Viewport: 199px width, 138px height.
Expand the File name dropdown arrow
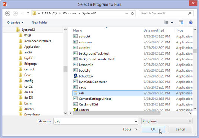[136, 121]
